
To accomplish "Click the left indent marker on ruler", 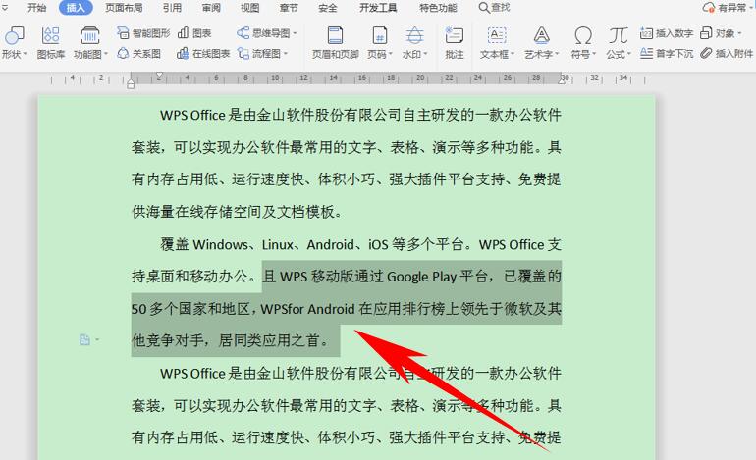I will pyautogui.click(x=131, y=84).
